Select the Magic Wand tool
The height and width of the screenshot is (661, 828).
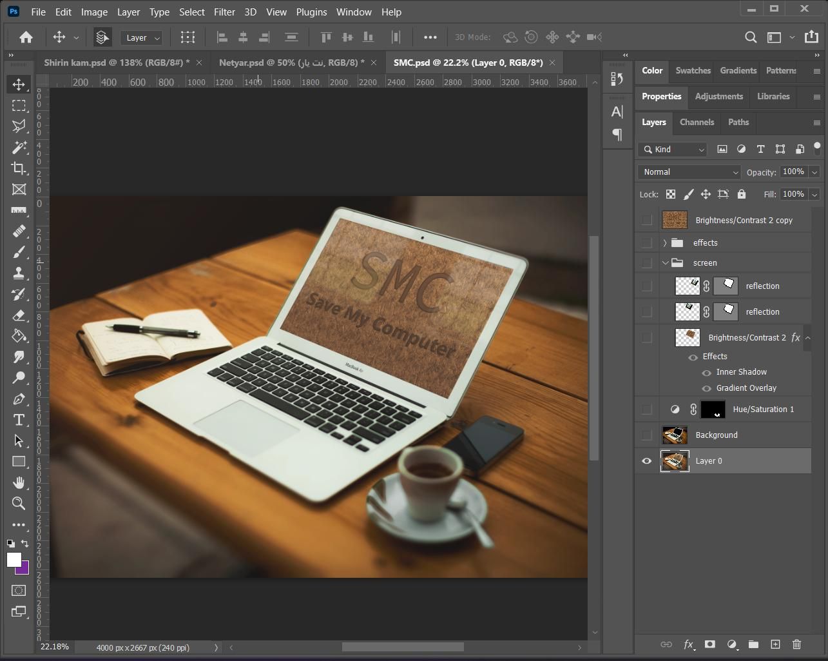19,148
